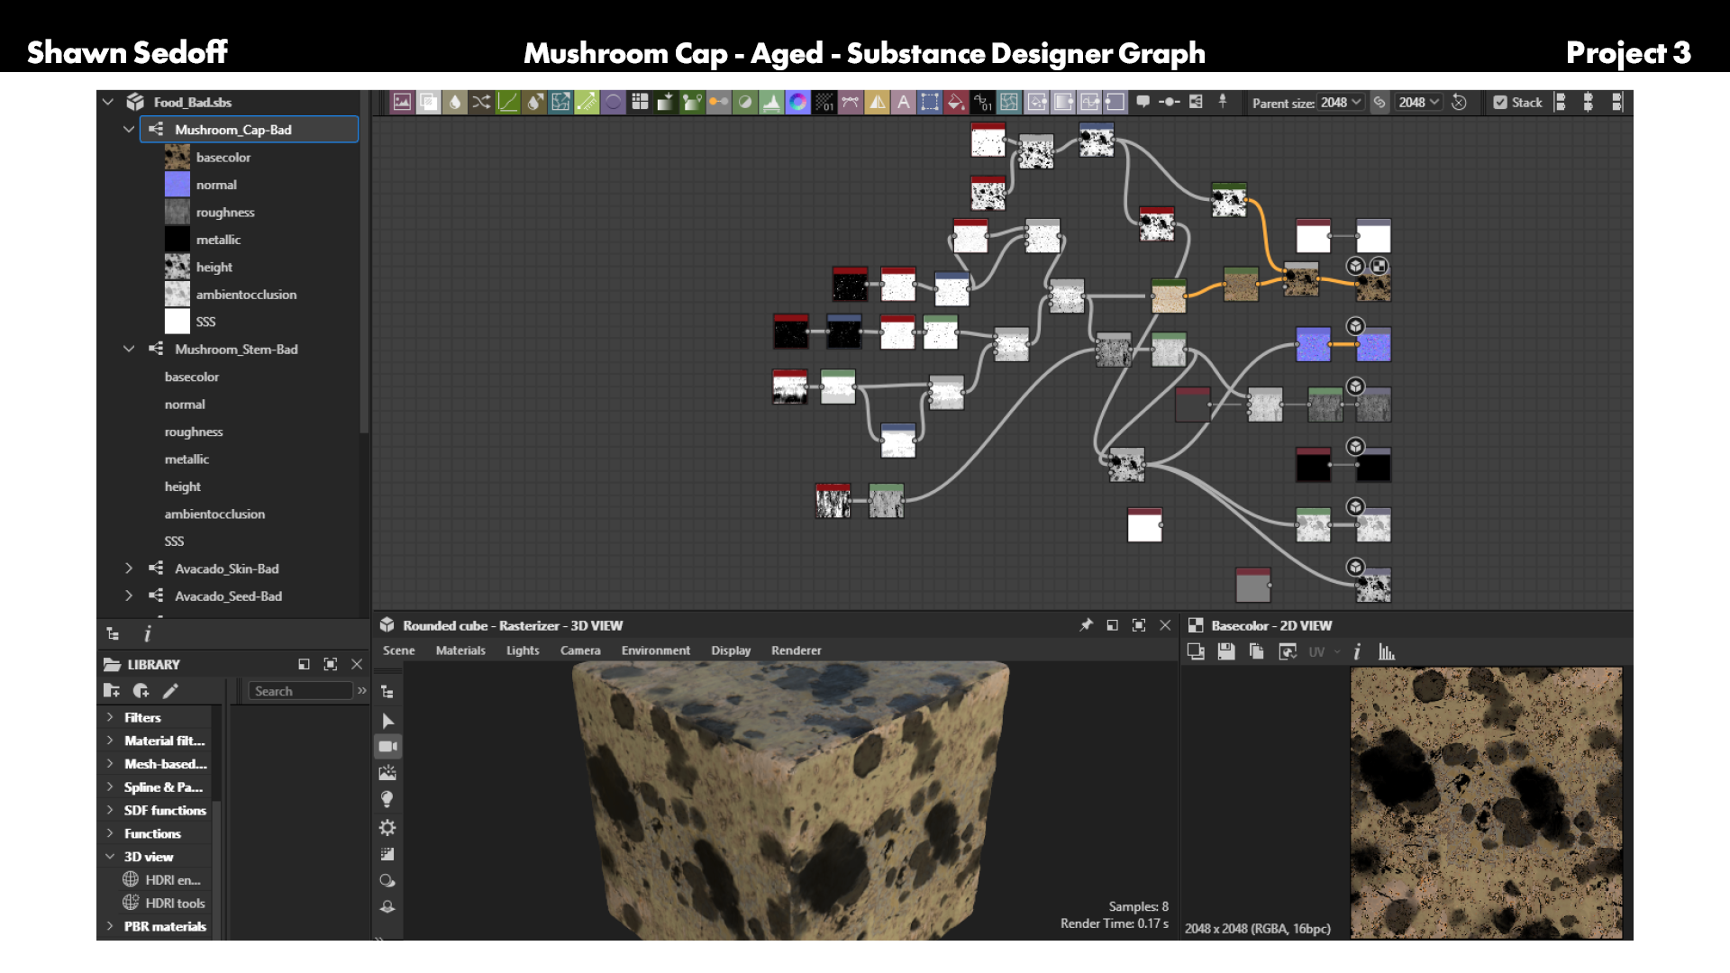The width and height of the screenshot is (1730, 973).
Task: Add an HSL node with the color wheel icon
Action: click(x=797, y=103)
